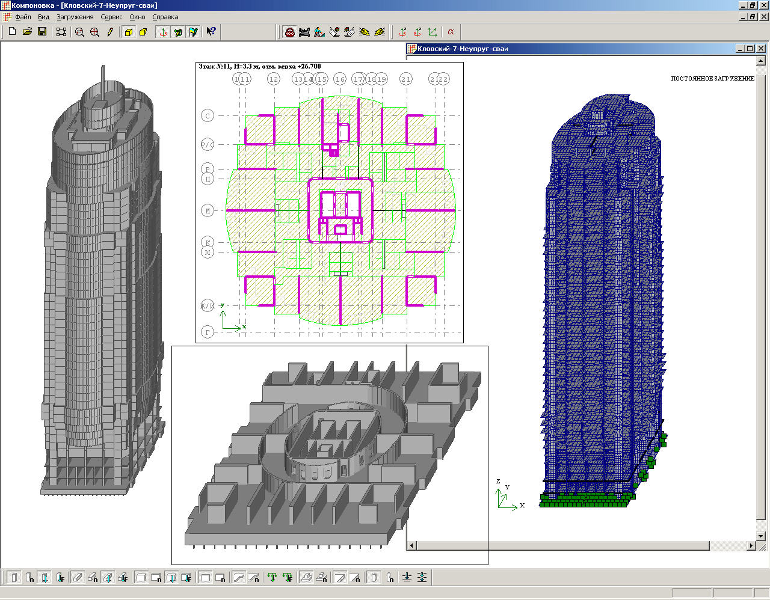The width and height of the screenshot is (770, 600).
Task: Select the pencil edit tool
Action: coord(109,32)
